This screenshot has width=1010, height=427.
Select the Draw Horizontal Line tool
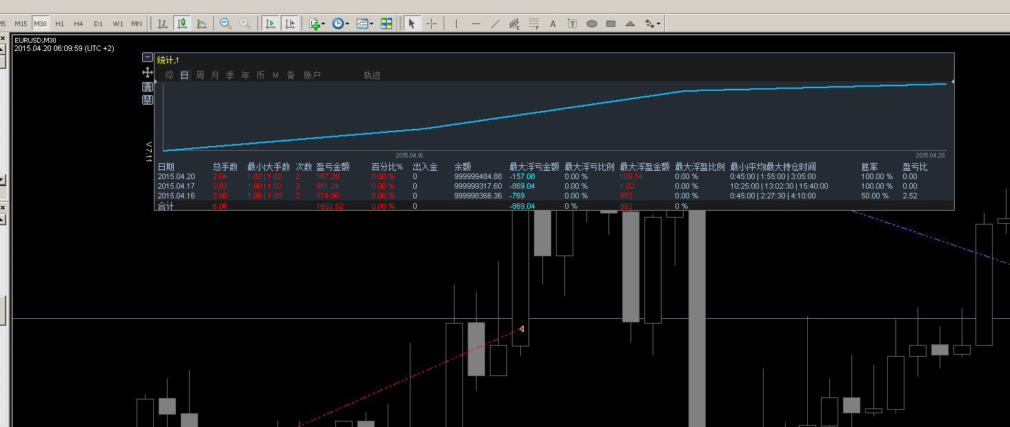(476, 23)
